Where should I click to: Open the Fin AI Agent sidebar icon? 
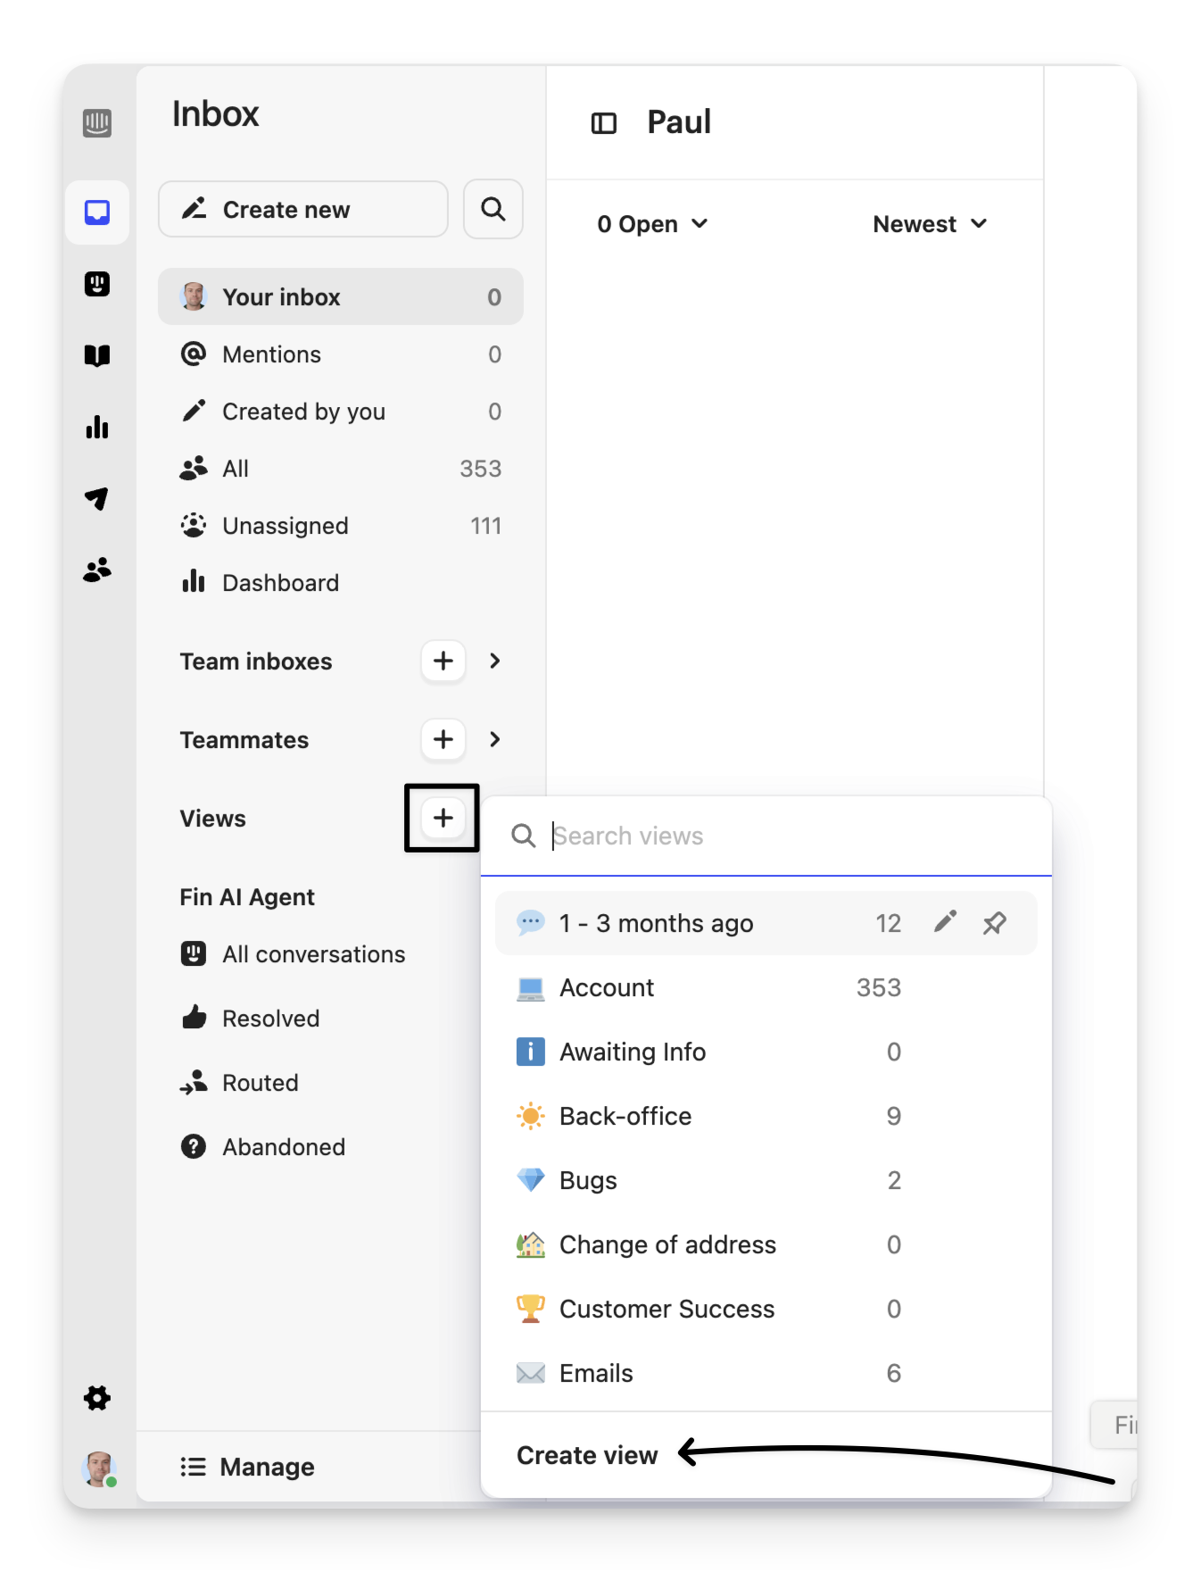pyautogui.click(x=96, y=284)
